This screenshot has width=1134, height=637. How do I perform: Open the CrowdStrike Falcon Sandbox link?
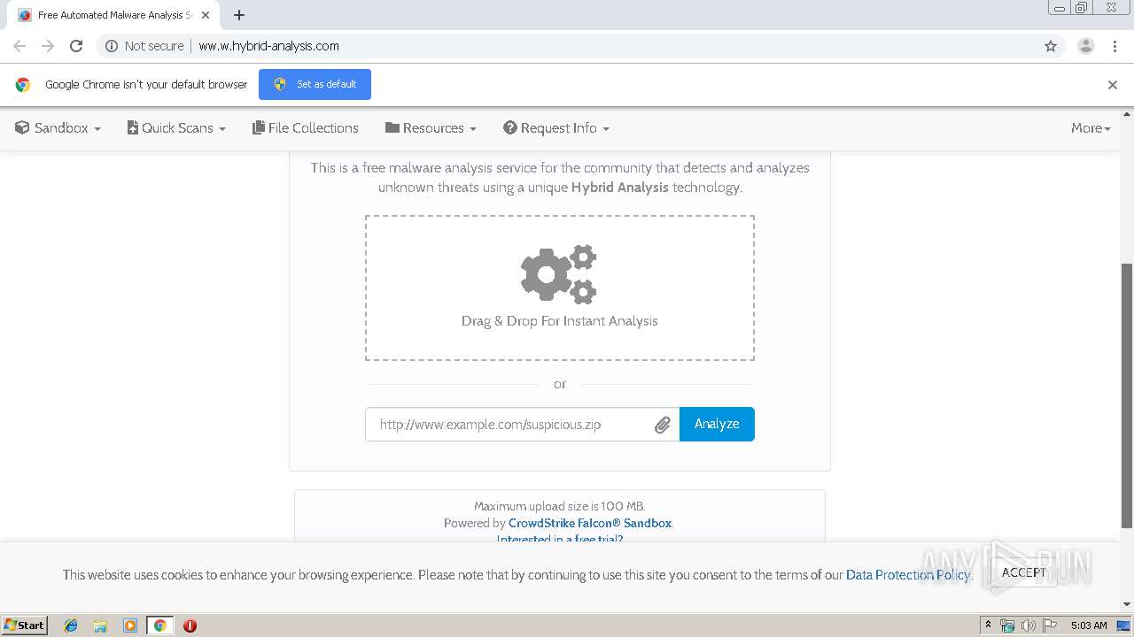pos(590,523)
